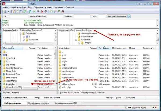Click the Хост input field
The image size is (161, 111).
[x=19, y=16]
